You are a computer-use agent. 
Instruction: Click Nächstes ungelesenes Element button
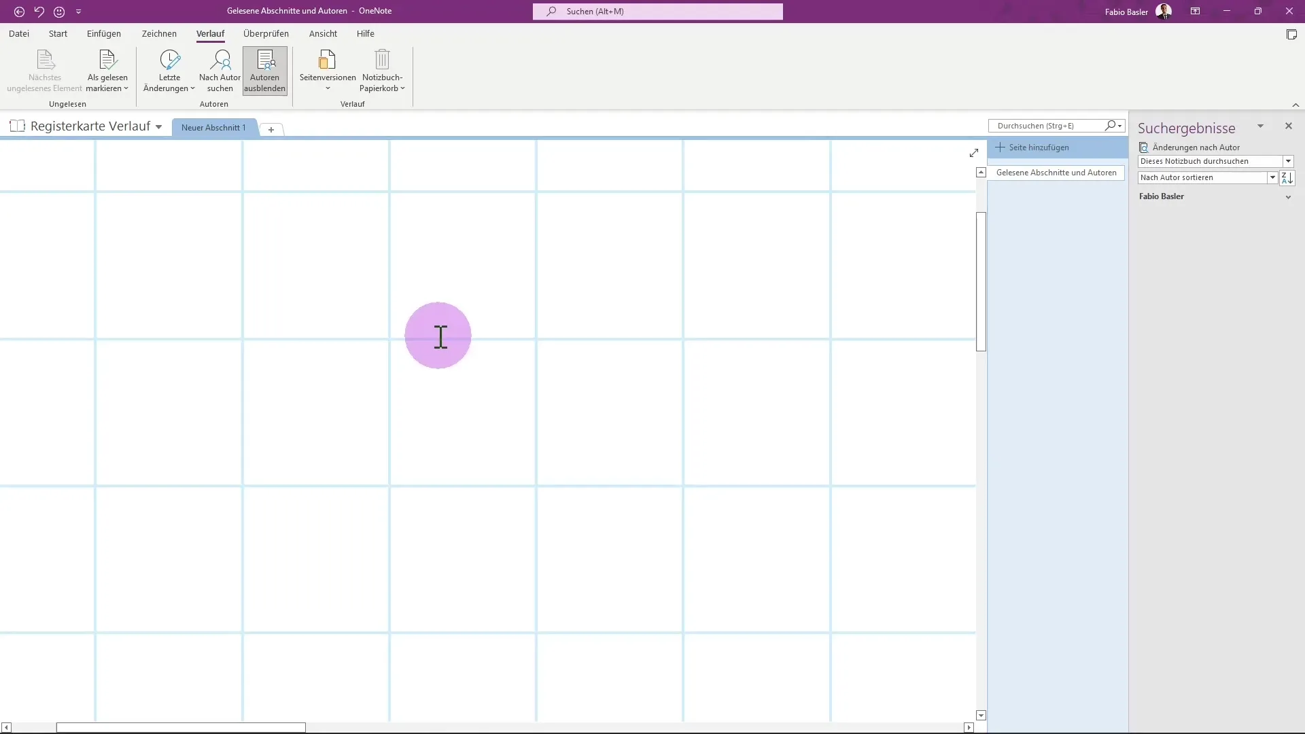(45, 71)
